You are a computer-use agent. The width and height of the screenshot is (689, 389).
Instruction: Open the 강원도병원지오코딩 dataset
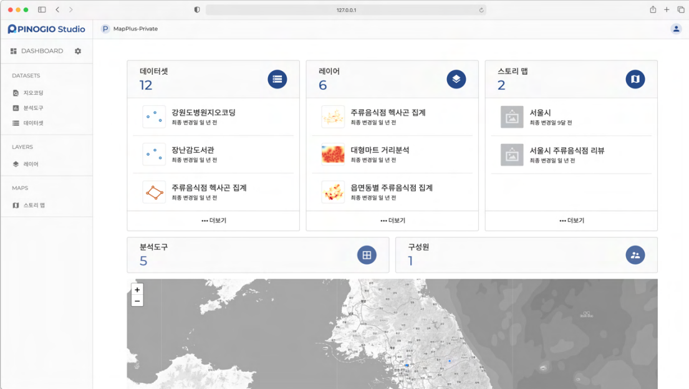coord(203,113)
